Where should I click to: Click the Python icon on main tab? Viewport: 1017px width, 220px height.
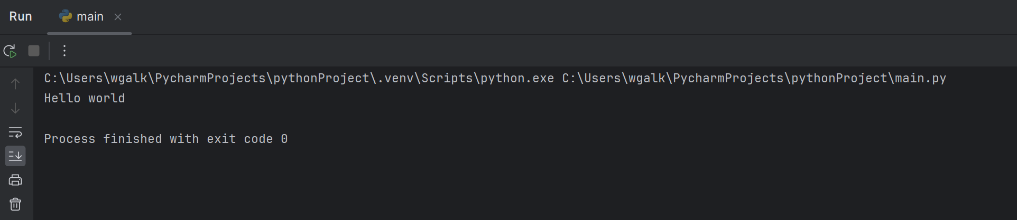tap(66, 17)
